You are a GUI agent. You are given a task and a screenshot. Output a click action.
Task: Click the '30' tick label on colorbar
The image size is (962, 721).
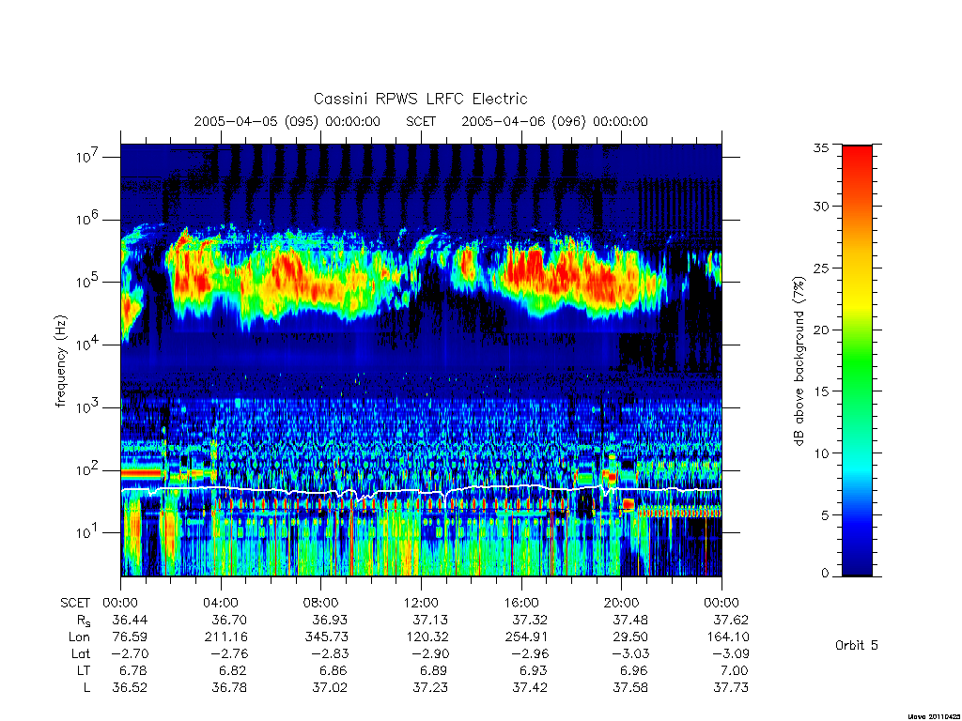(x=820, y=207)
